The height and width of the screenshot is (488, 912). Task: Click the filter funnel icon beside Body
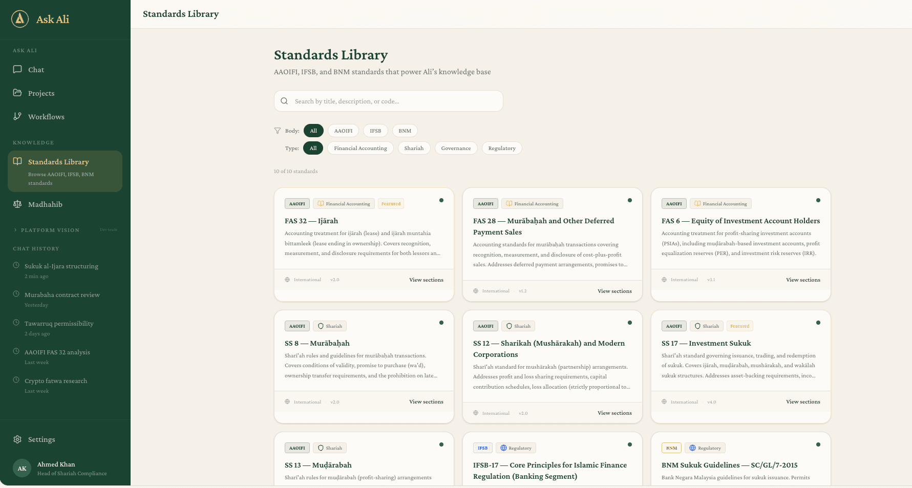click(277, 131)
